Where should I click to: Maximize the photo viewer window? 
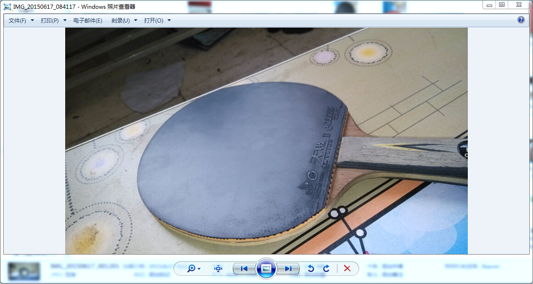502,5
